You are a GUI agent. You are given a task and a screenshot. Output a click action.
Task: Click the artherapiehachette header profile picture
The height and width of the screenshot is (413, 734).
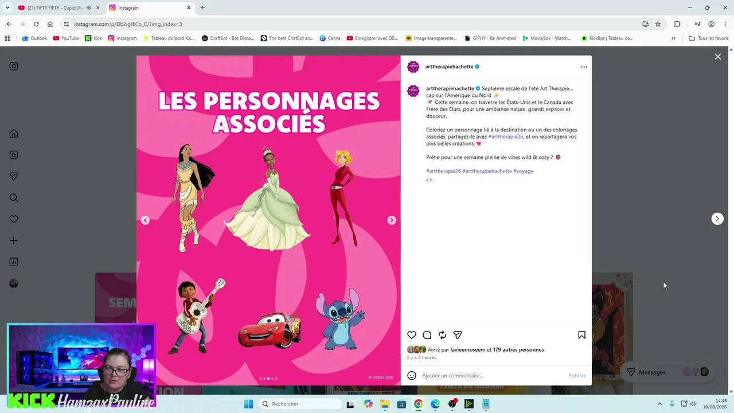[413, 67]
